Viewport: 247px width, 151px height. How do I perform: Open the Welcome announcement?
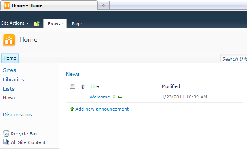point(100,97)
